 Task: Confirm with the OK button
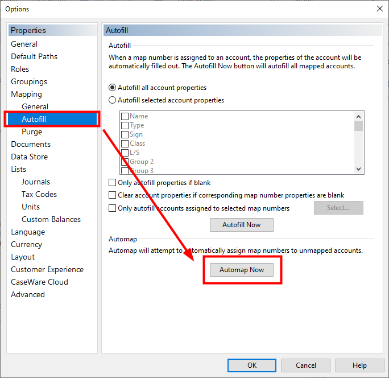pyautogui.click(x=252, y=365)
